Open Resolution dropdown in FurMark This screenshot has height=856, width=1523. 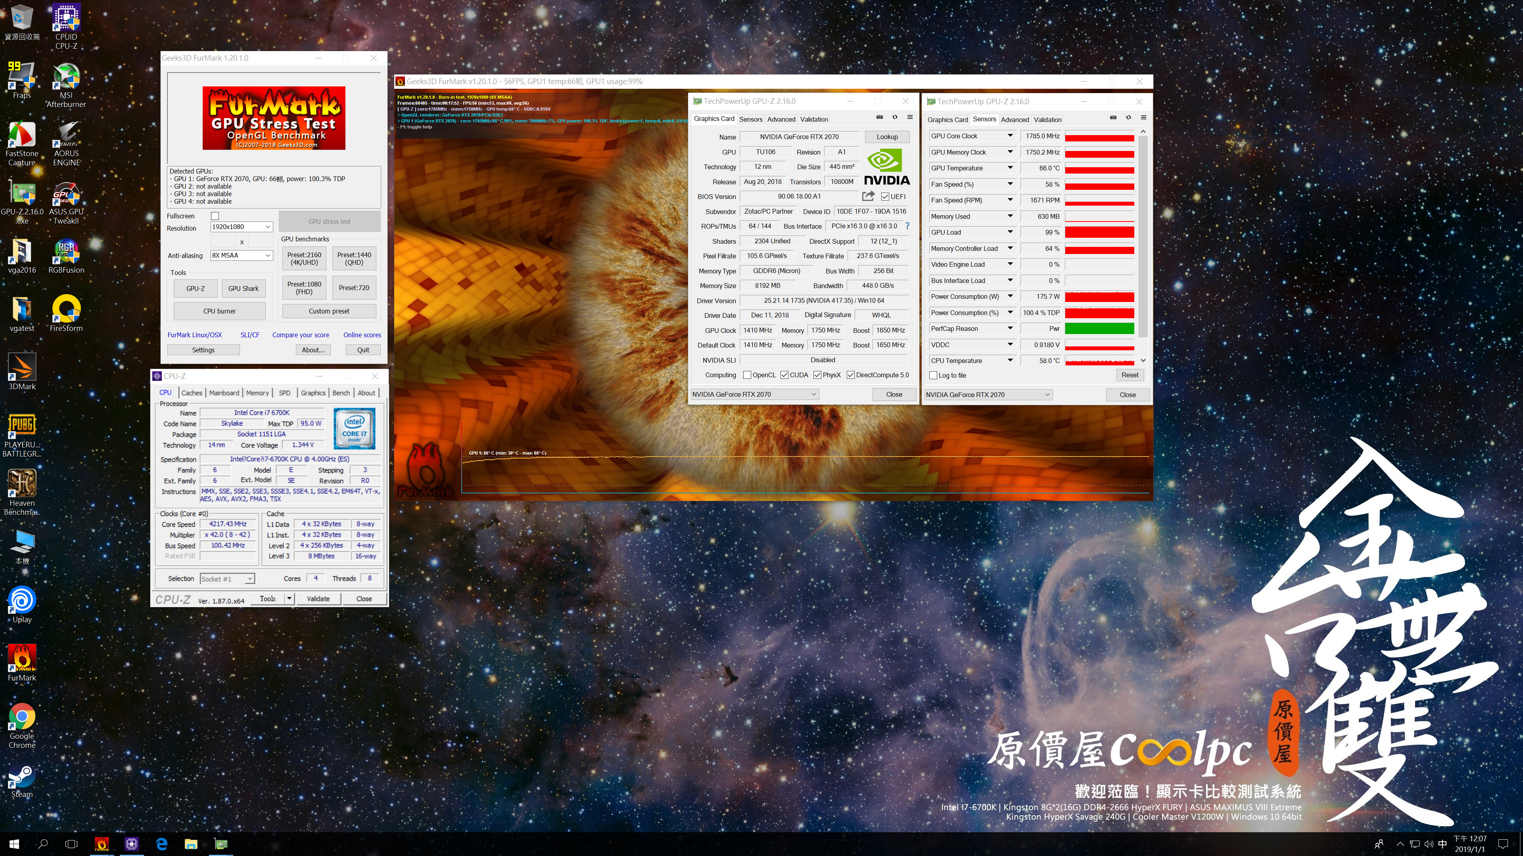[241, 227]
